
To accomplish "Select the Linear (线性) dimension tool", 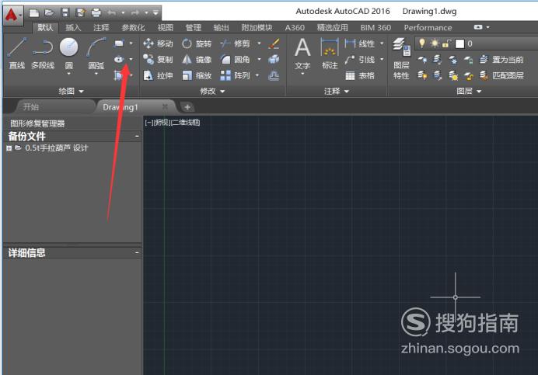I will pos(360,43).
